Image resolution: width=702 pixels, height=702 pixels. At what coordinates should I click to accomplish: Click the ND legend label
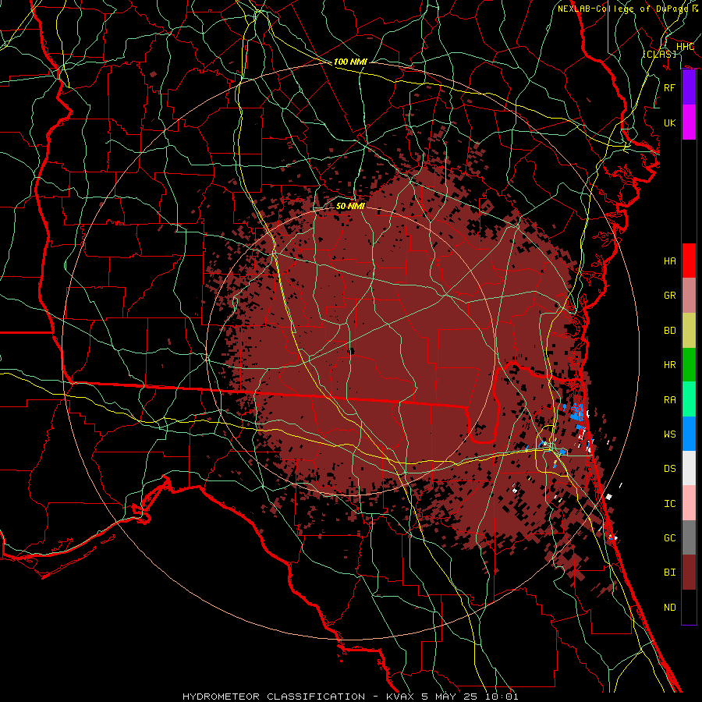[x=670, y=608]
